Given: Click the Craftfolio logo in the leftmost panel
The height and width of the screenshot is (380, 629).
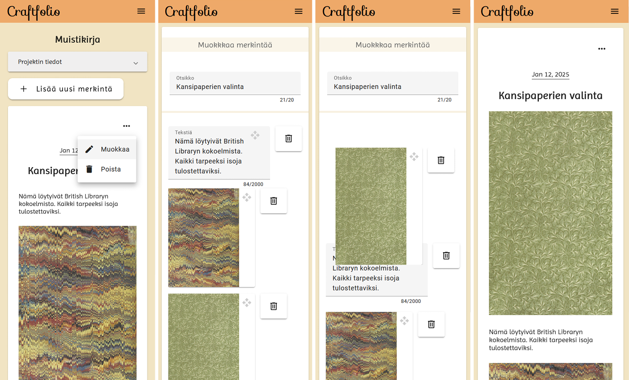Looking at the screenshot, I should tap(34, 12).
